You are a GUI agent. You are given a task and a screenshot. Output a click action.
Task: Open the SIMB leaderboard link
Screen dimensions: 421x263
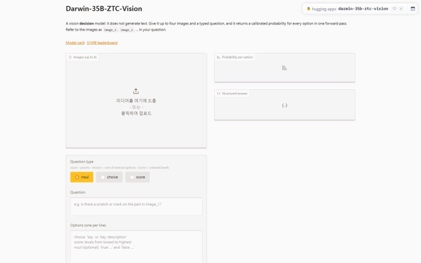click(102, 43)
